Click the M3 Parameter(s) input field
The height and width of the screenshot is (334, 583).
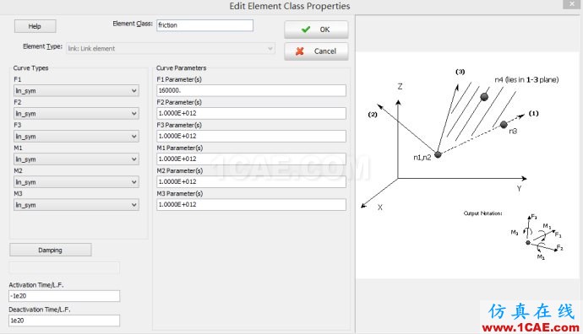point(251,204)
